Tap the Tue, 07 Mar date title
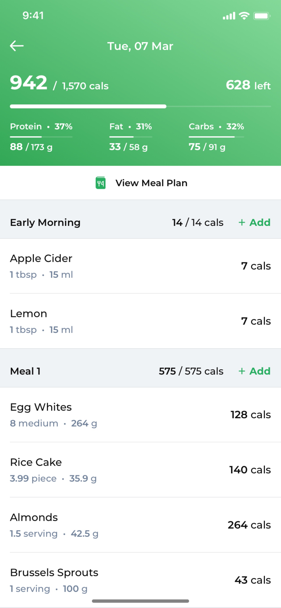 coord(140,46)
